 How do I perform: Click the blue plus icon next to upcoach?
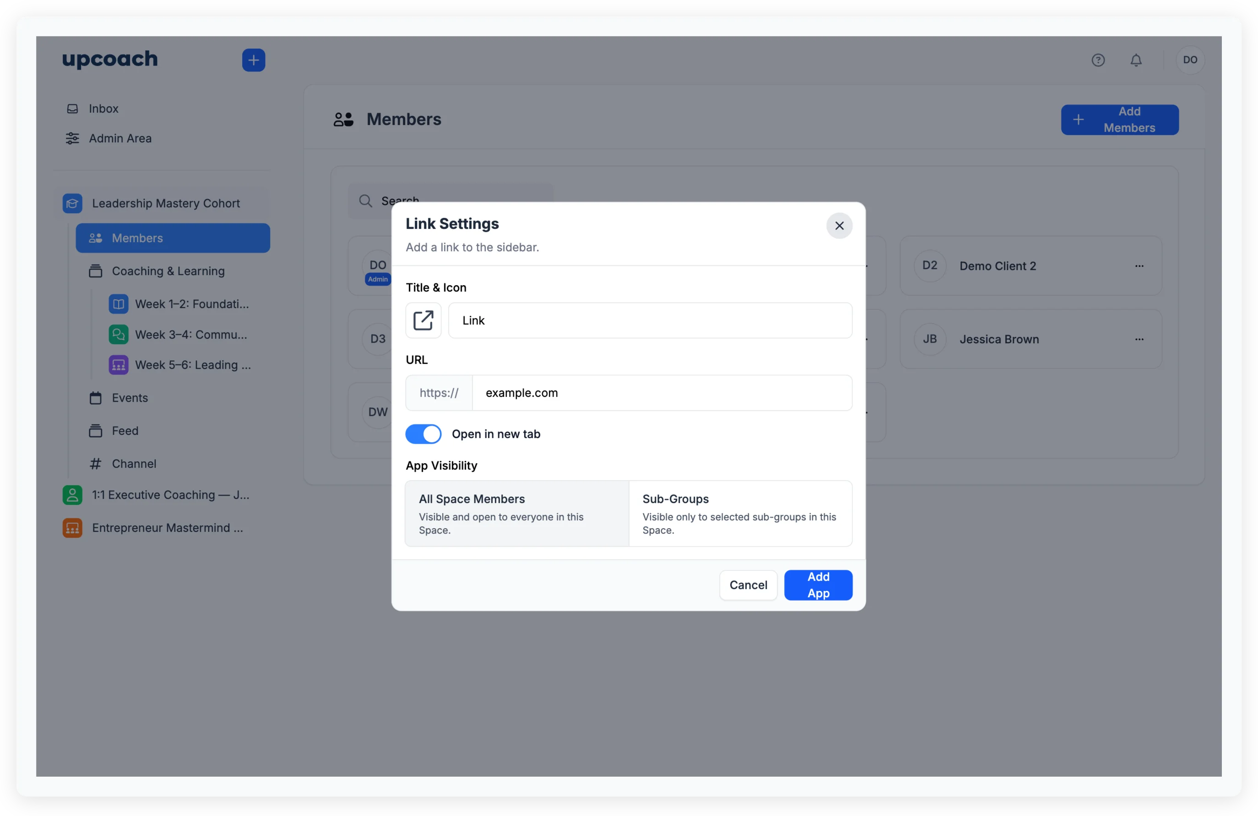(x=253, y=59)
